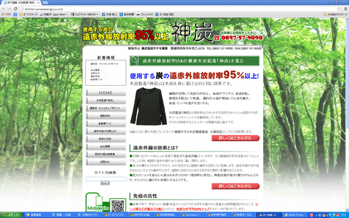Open the ウェブマスター向けガイド bookmark
Image resolution: width=349 pixels, height=218 pixels.
pyautogui.click(x=85, y=14)
